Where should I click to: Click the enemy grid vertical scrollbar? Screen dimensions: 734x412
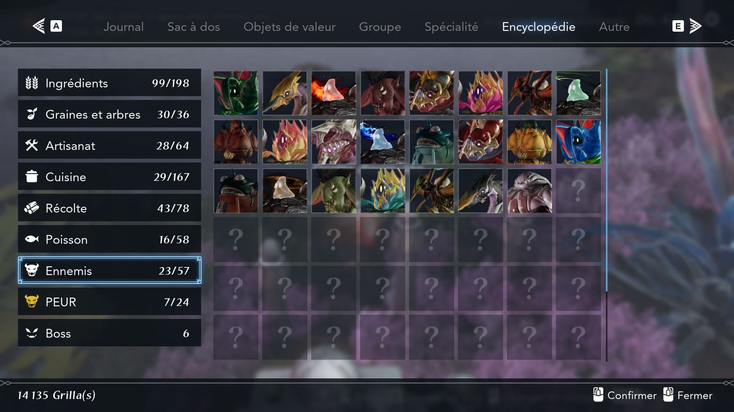point(607,215)
